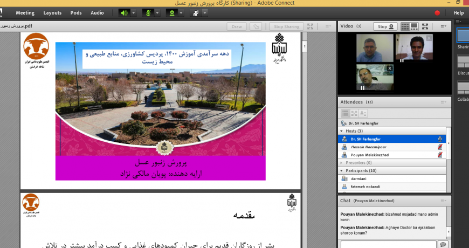Select participant darmiani
The width and height of the screenshot is (469, 248).
click(x=392, y=178)
